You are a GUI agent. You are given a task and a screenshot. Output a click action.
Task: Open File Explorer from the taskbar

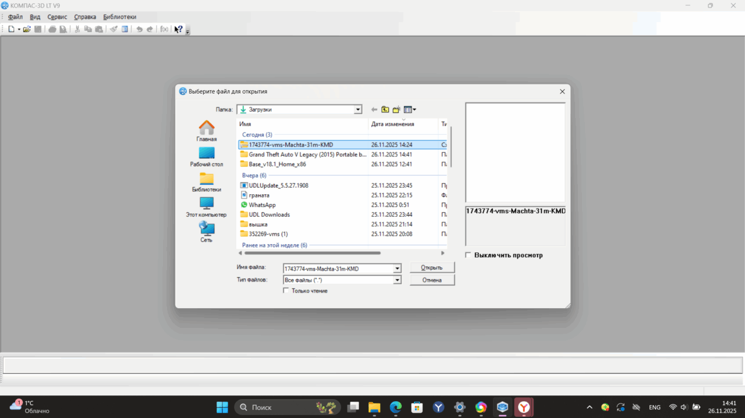click(374, 408)
